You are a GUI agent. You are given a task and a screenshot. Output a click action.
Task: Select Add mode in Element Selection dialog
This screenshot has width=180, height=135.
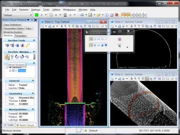pos(95,45)
